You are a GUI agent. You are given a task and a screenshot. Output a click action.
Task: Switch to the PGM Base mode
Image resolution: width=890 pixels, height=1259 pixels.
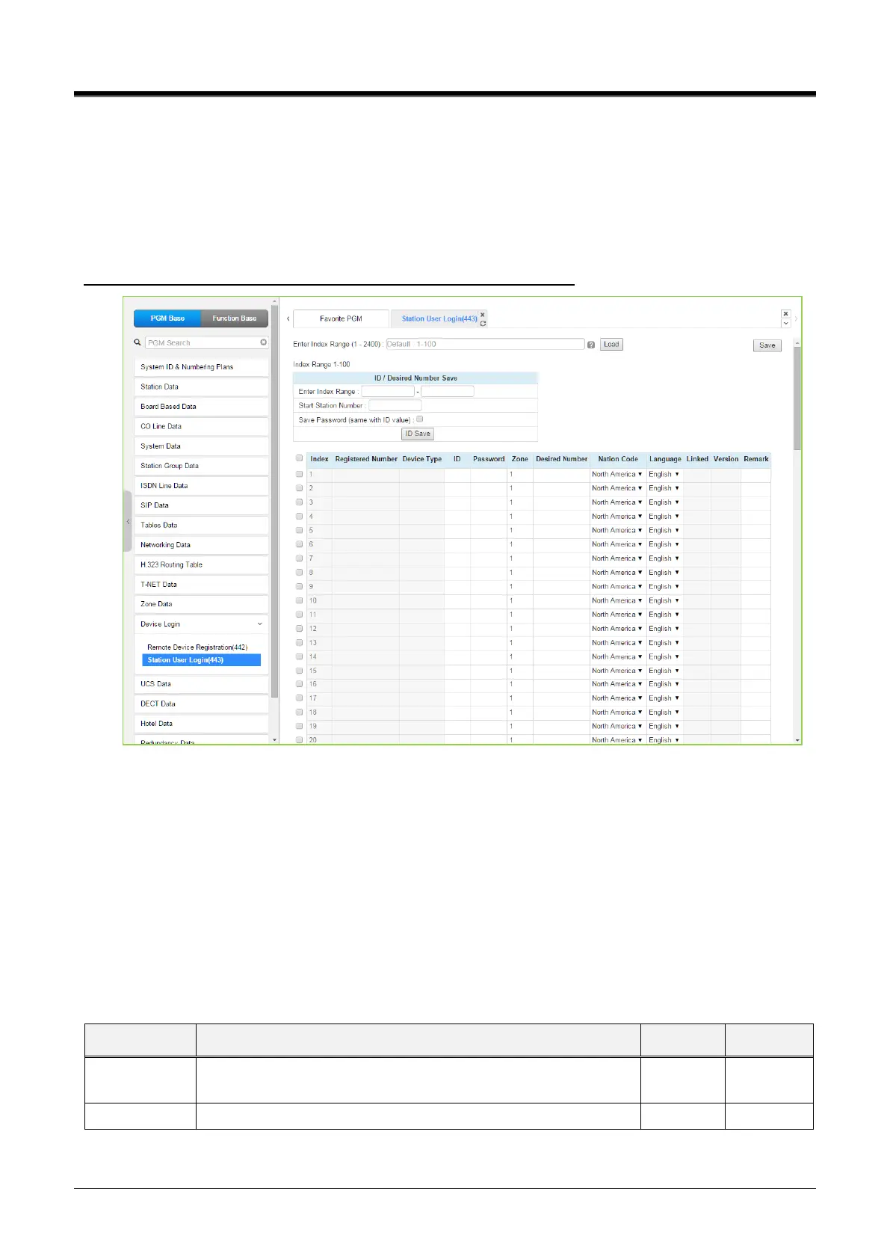[167, 318]
